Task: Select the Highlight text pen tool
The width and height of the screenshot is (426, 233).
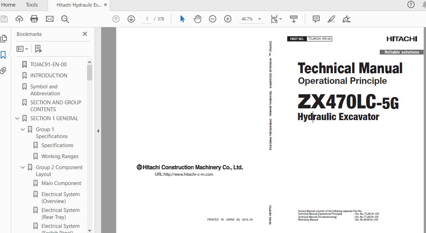Action: tap(331, 19)
